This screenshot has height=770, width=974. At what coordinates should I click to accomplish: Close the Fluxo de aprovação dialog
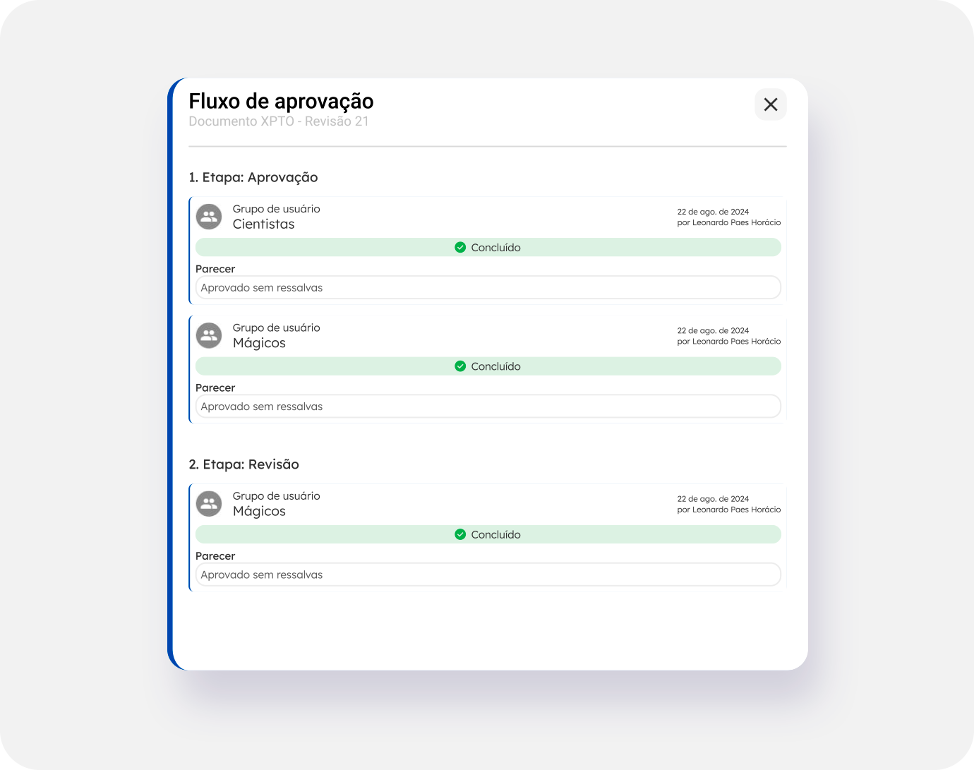tap(770, 104)
